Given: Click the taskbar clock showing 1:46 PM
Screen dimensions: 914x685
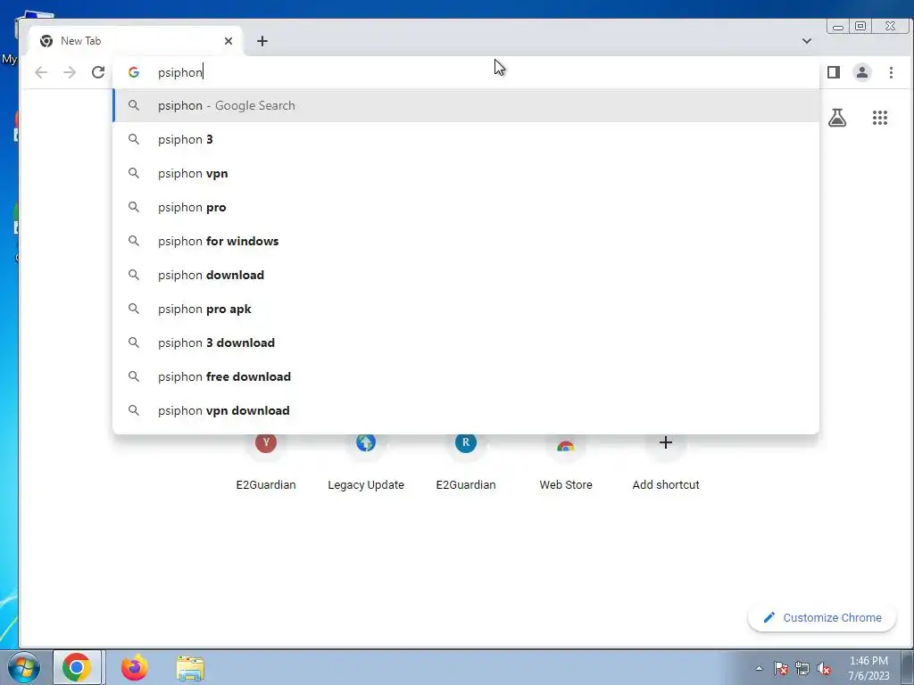Looking at the screenshot, I should pyautogui.click(x=868, y=668).
